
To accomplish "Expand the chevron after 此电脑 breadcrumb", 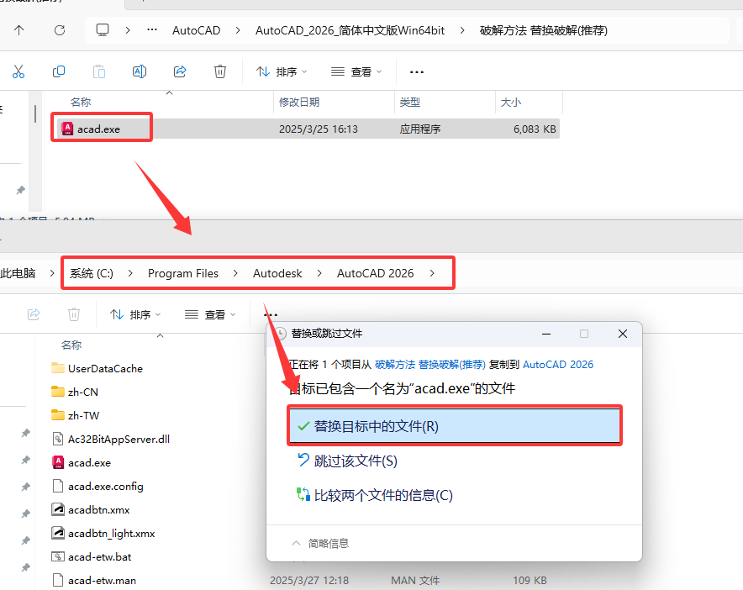I will point(51,273).
